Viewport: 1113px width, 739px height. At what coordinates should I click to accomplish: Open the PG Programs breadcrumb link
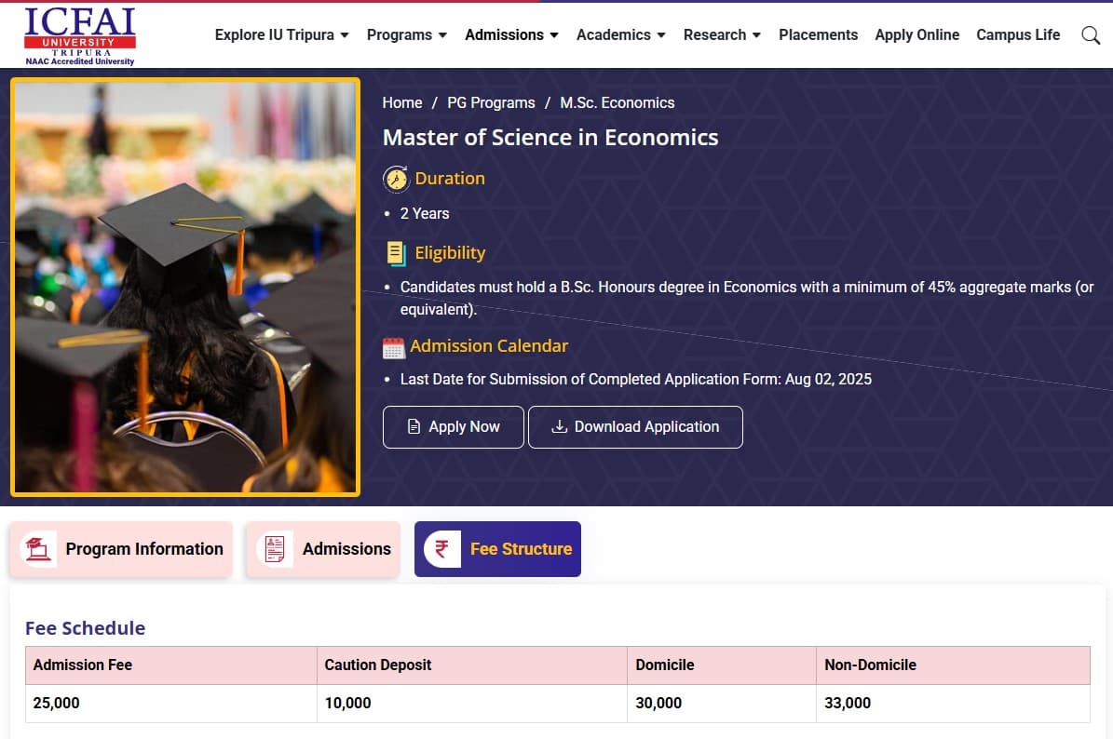pyautogui.click(x=491, y=102)
